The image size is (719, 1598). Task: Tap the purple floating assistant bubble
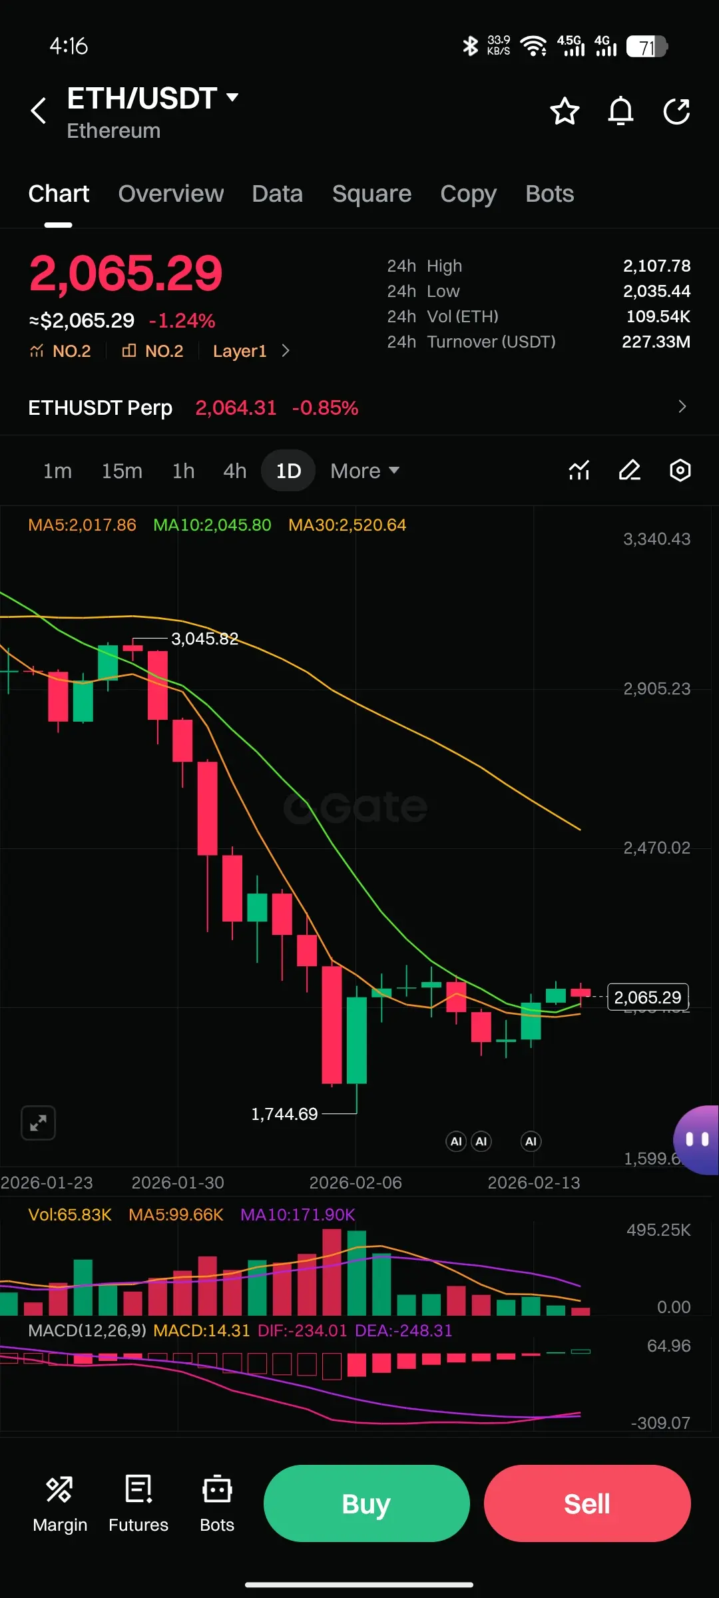[x=696, y=1140]
